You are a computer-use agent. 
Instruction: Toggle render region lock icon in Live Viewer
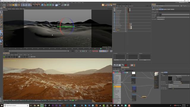[17, 57]
